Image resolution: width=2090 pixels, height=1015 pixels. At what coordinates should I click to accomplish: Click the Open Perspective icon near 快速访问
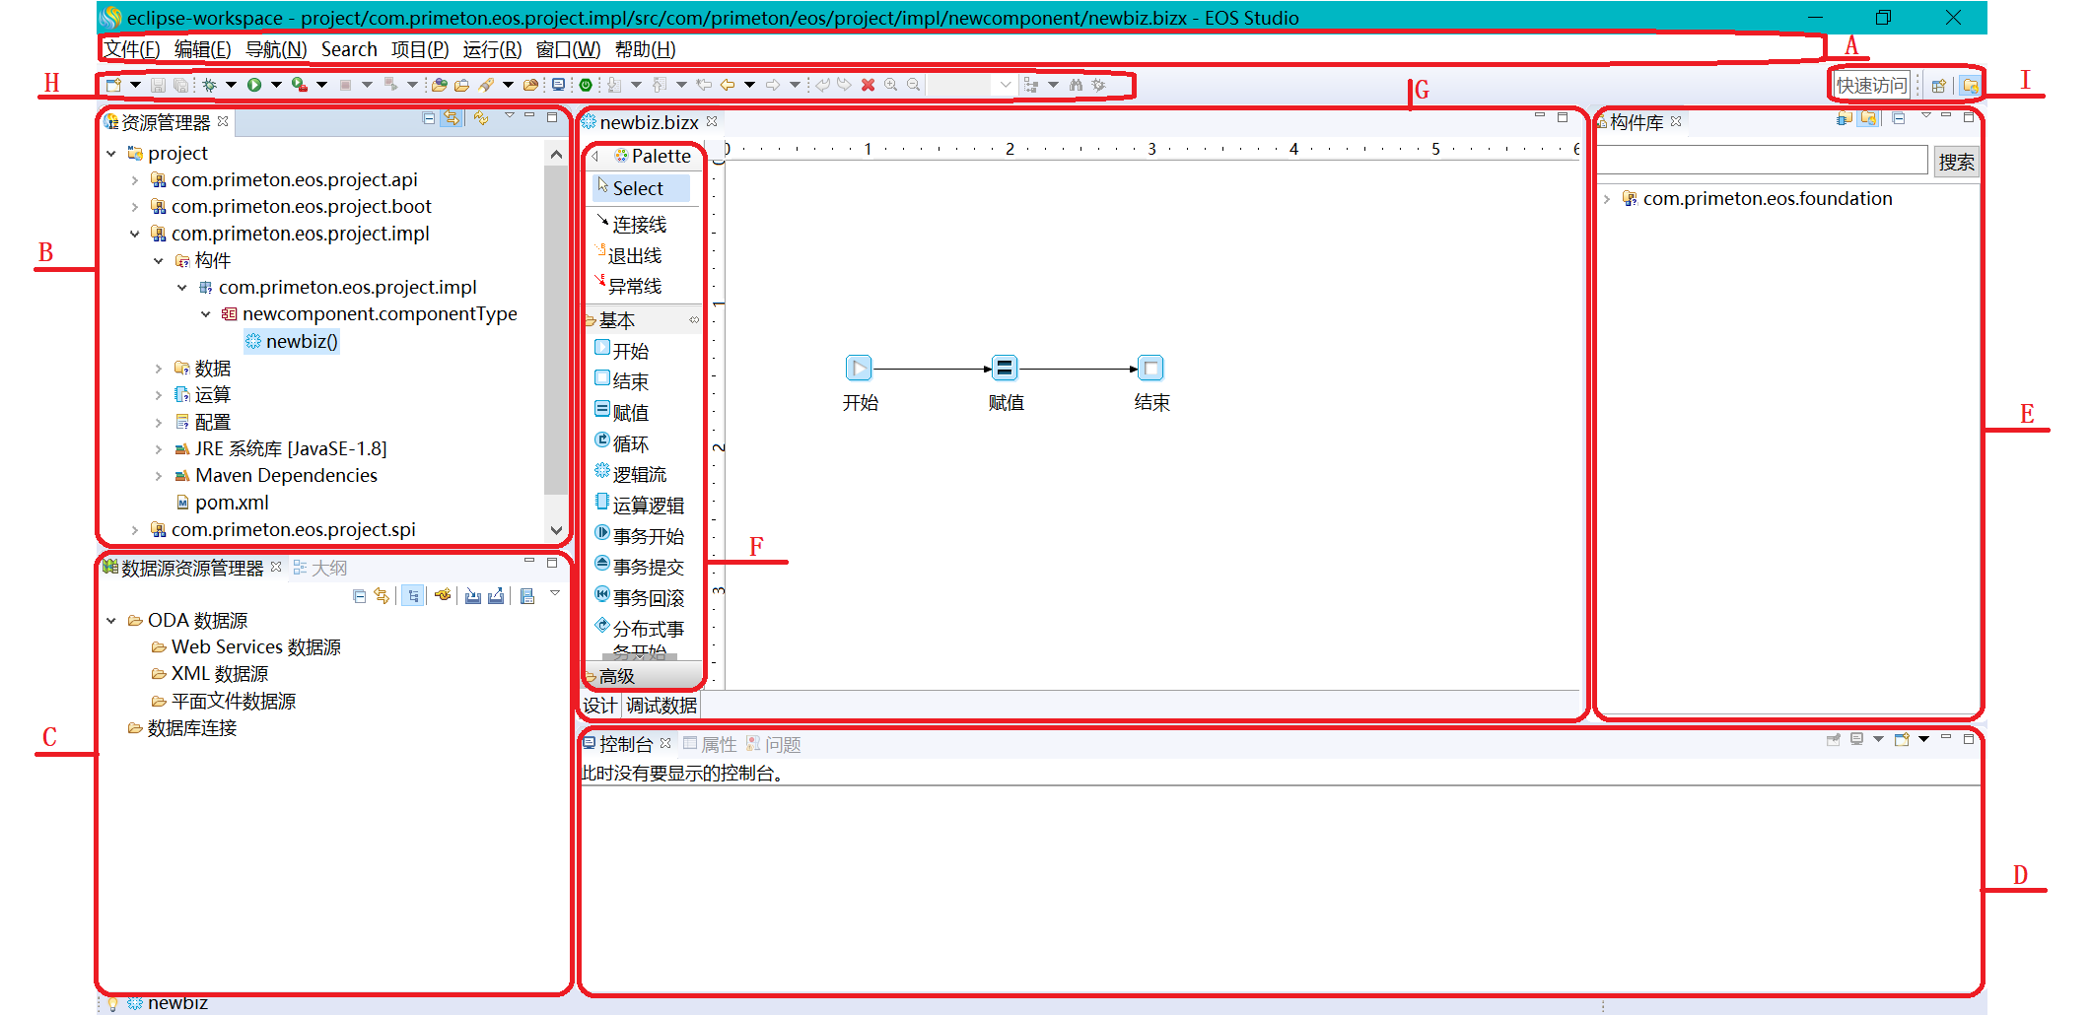[x=1938, y=86]
